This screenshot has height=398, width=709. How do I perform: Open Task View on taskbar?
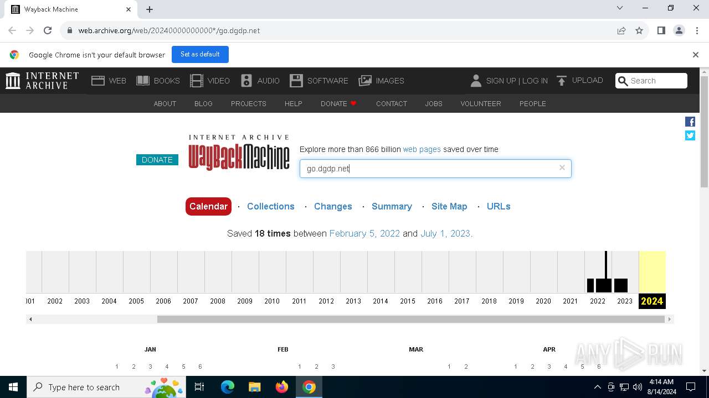pos(199,387)
